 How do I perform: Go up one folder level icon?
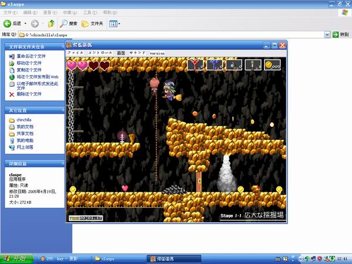(x=51, y=23)
